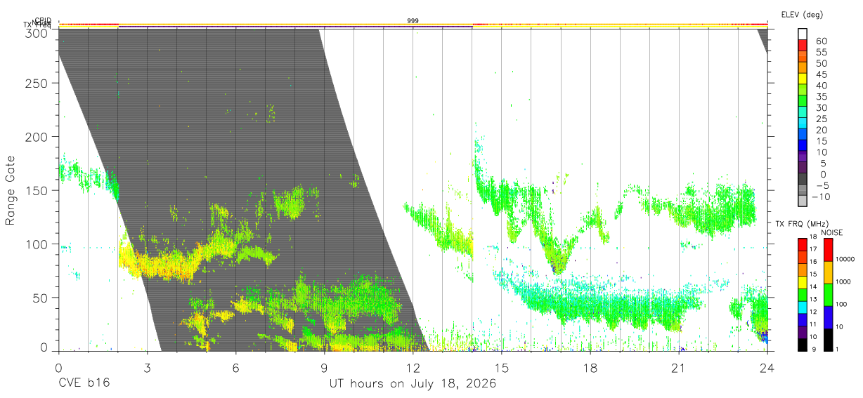Click the x-axis tick label '9'
The height and width of the screenshot is (398, 863).
coord(325,368)
